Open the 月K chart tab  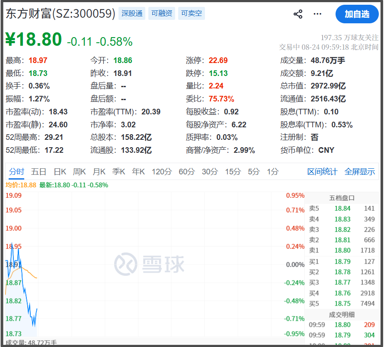pyautogui.click(x=99, y=171)
